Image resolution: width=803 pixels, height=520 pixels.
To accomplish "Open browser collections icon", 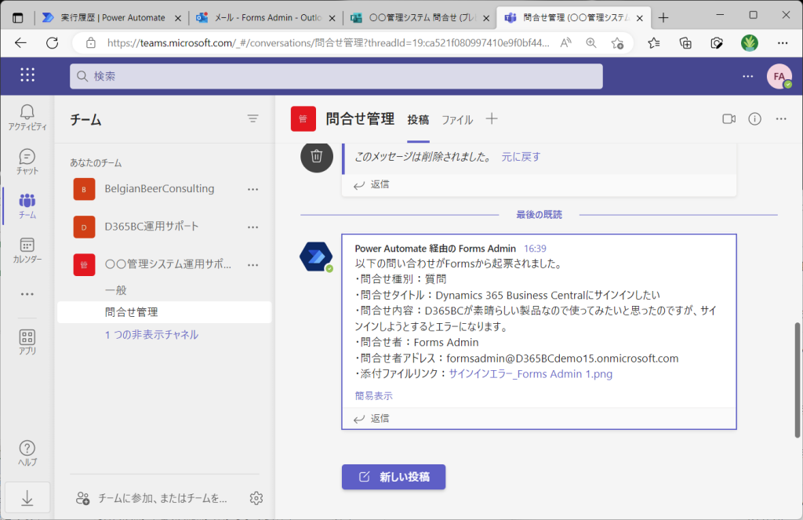I will (685, 43).
